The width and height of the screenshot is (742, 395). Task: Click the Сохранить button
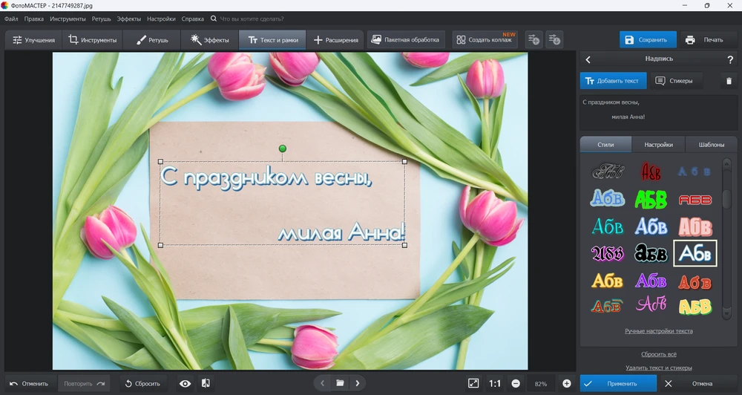tap(646, 39)
